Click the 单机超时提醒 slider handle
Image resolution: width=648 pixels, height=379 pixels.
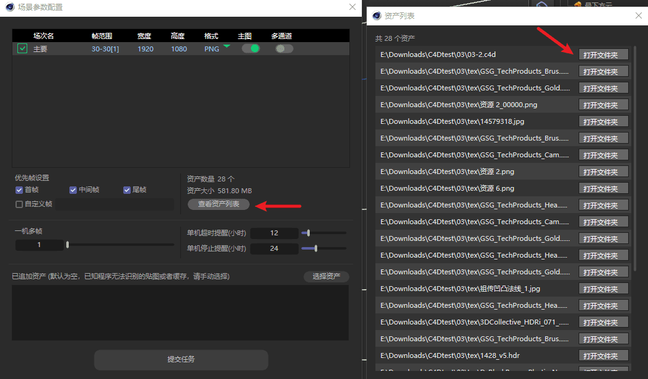308,233
